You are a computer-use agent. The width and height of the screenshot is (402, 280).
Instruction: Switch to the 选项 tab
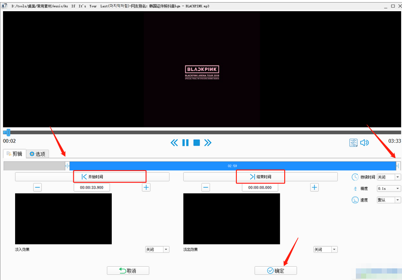pyautogui.click(x=37, y=154)
